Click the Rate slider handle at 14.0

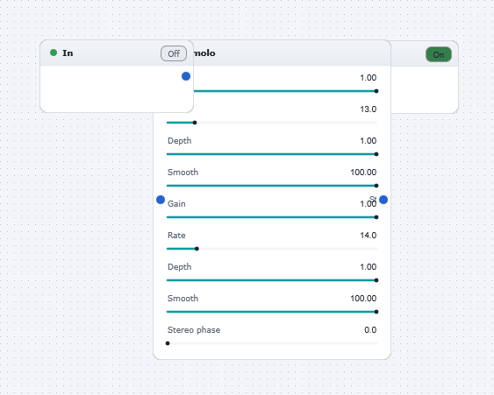[197, 249]
